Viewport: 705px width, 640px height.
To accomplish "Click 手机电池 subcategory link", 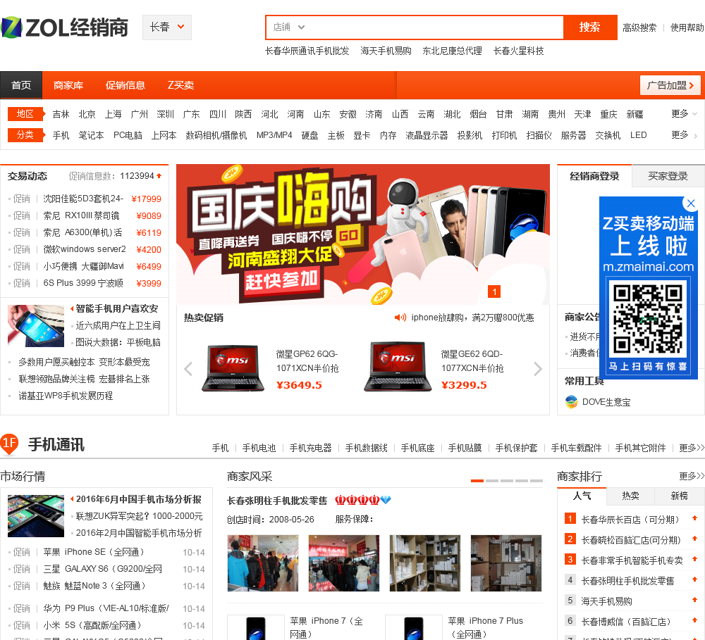I will click(x=259, y=448).
